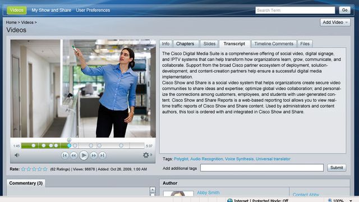359x202 pixels.
Task: Select the Transcript tab
Action: [x=234, y=44]
